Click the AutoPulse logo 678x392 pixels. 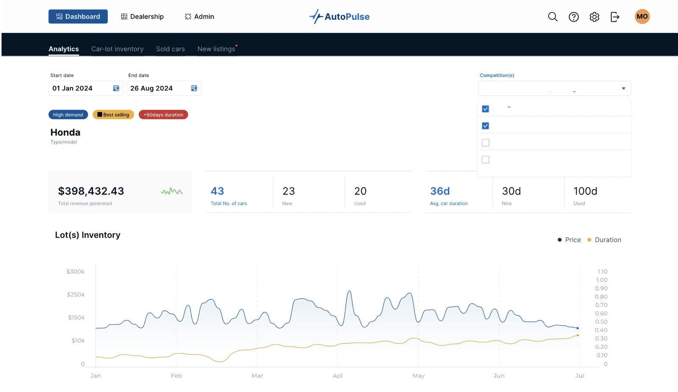pos(339,16)
